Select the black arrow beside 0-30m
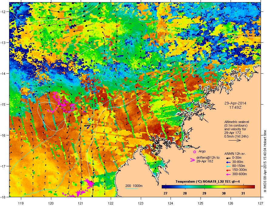Image resolution: width=267 pixels, height=206 pixels. 228,158
